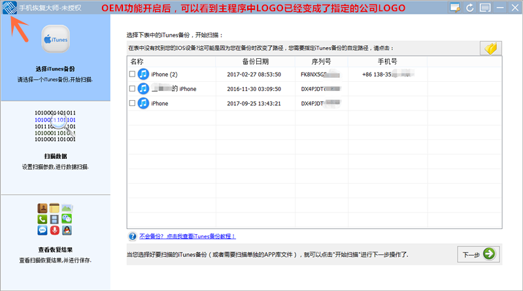This screenshot has height=291, width=523.
Task: Select date cell 2016-11-30 03:09:50
Action: pos(254,89)
